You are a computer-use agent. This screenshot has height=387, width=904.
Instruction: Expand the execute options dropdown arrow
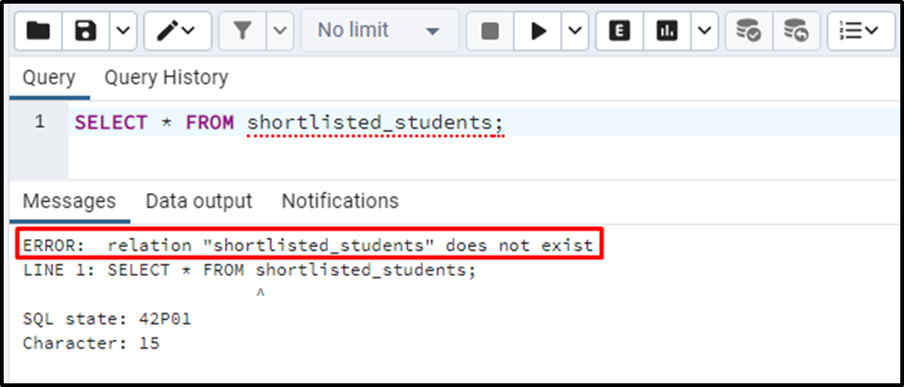[x=575, y=30]
